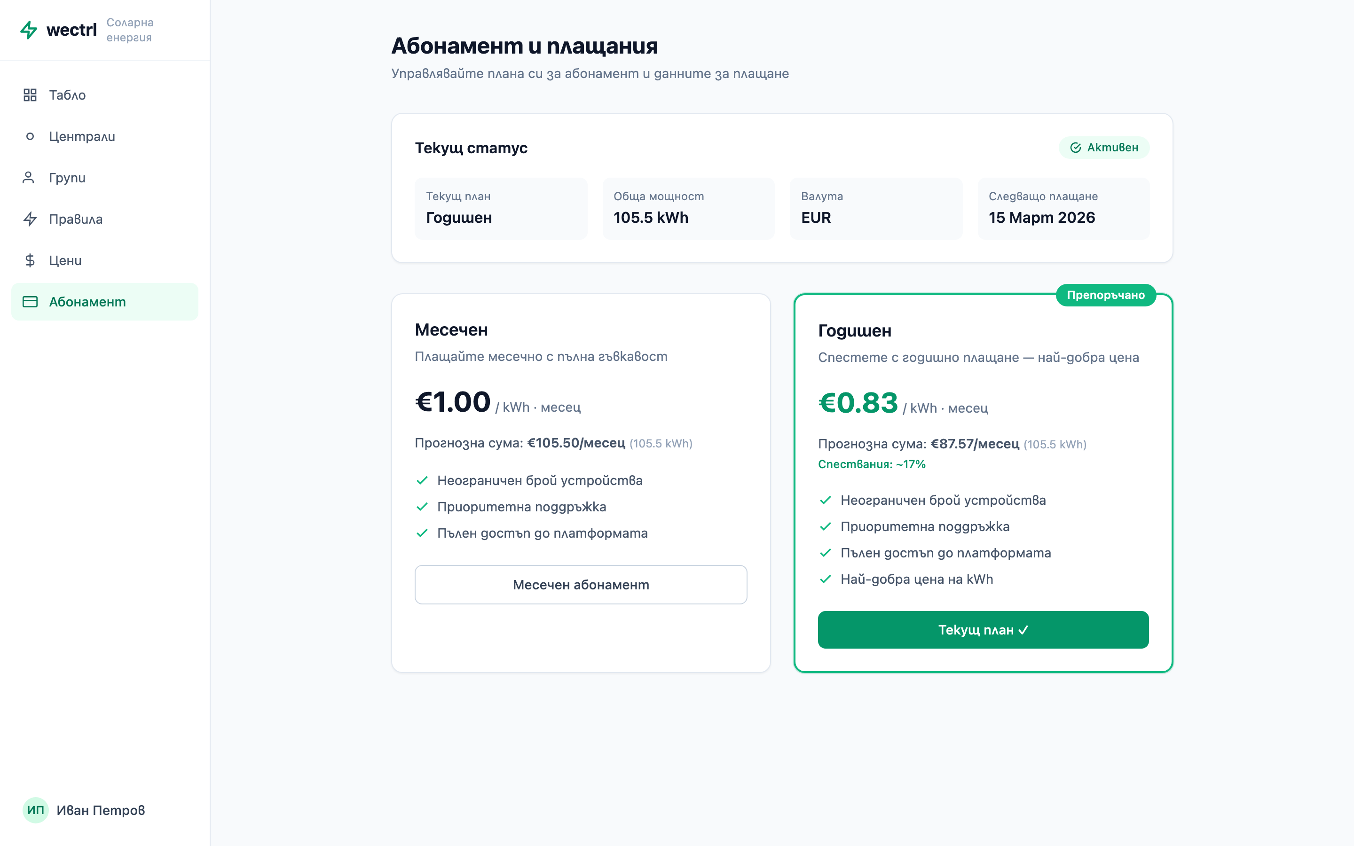Image resolution: width=1354 pixels, height=846 pixels.
Task: Click the Месечен абонамент button
Action: pyautogui.click(x=581, y=584)
